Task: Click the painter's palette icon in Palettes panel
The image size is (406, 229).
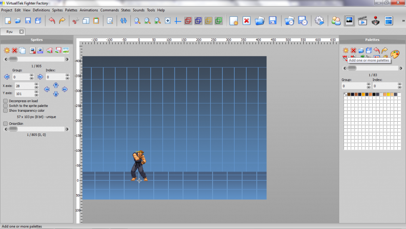Action: pos(395,54)
